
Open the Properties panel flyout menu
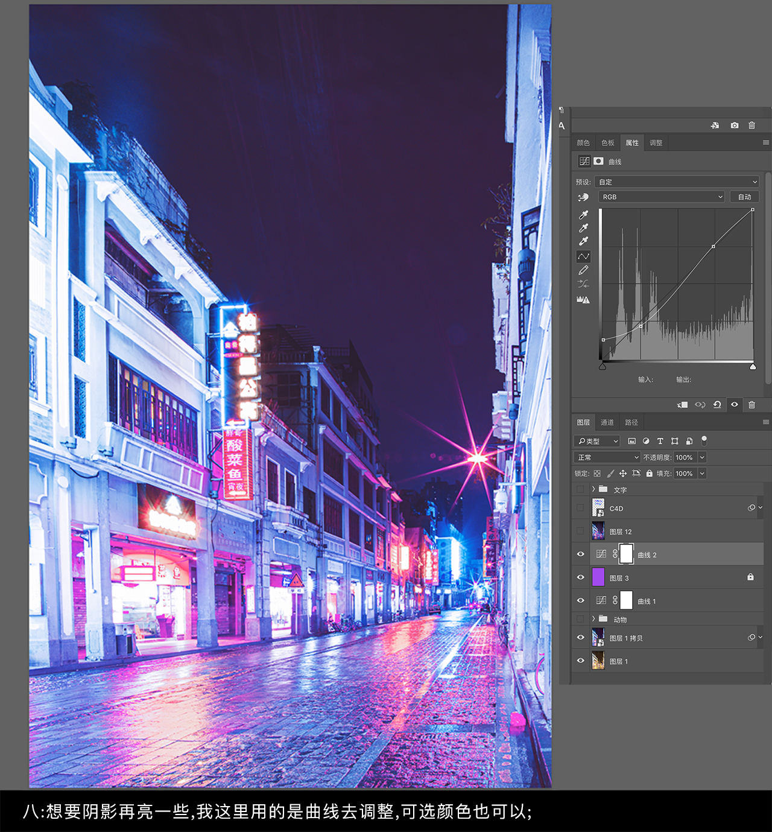766,143
